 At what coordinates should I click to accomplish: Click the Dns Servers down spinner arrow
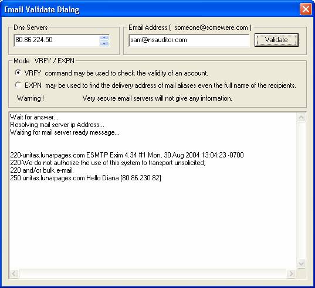pyautogui.click(x=104, y=43)
